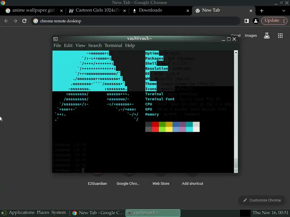
Task: Click Add shortcut on new tab page
Action: 192,183
